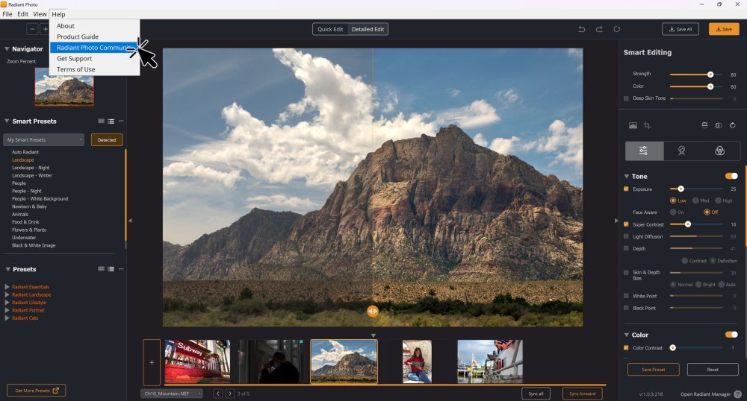Toggle the Tone section switch
The width and height of the screenshot is (747, 401).
(x=731, y=176)
